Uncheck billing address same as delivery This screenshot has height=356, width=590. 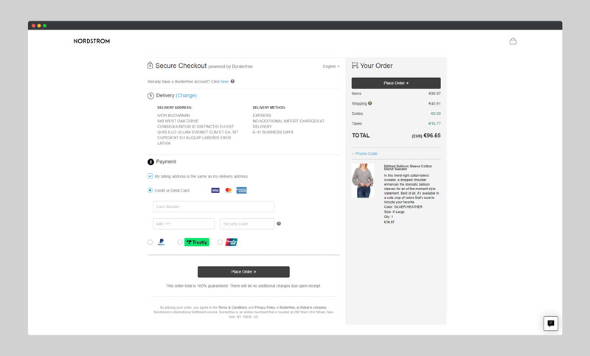point(150,176)
